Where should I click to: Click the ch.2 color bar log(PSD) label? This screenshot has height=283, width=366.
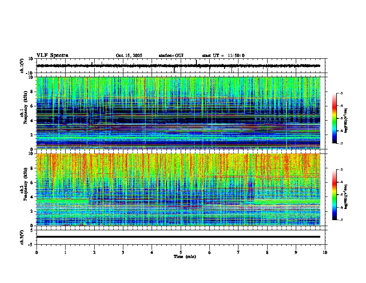pyautogui.click(x=346, y=197)
